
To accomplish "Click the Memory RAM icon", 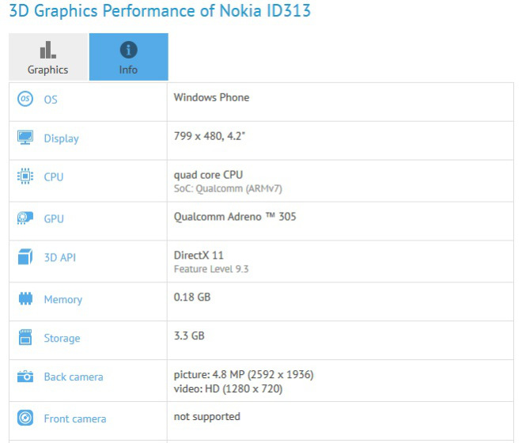I will [25, 299].
